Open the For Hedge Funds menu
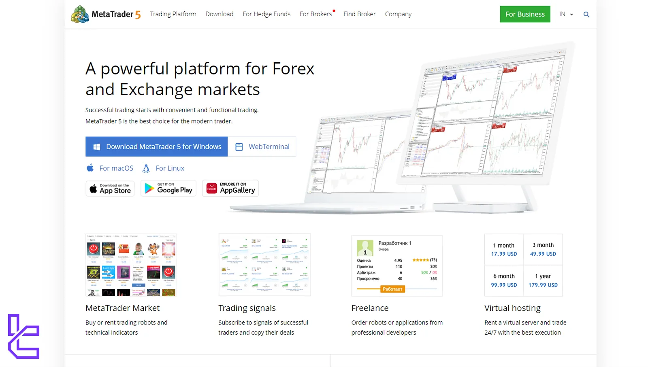The height and width of the screenshot is (367, 648). coord(266,14)
